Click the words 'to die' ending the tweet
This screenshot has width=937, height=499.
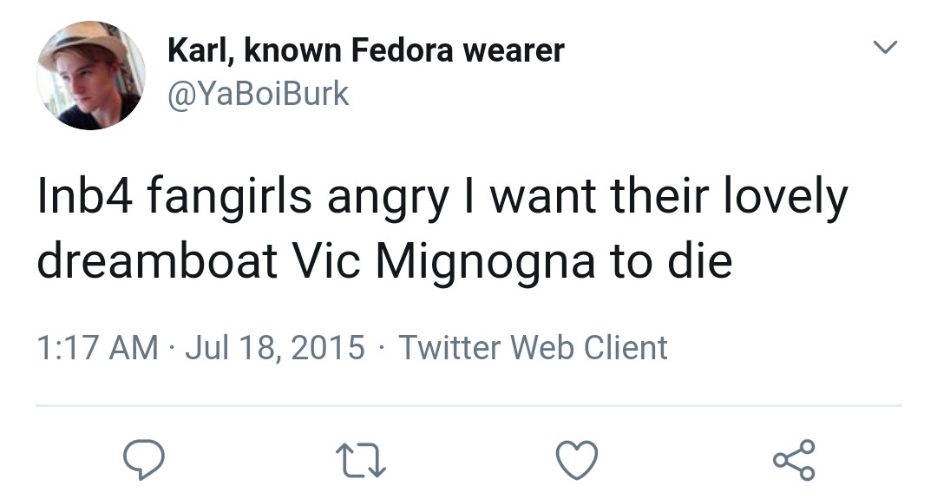pos(671,260)
